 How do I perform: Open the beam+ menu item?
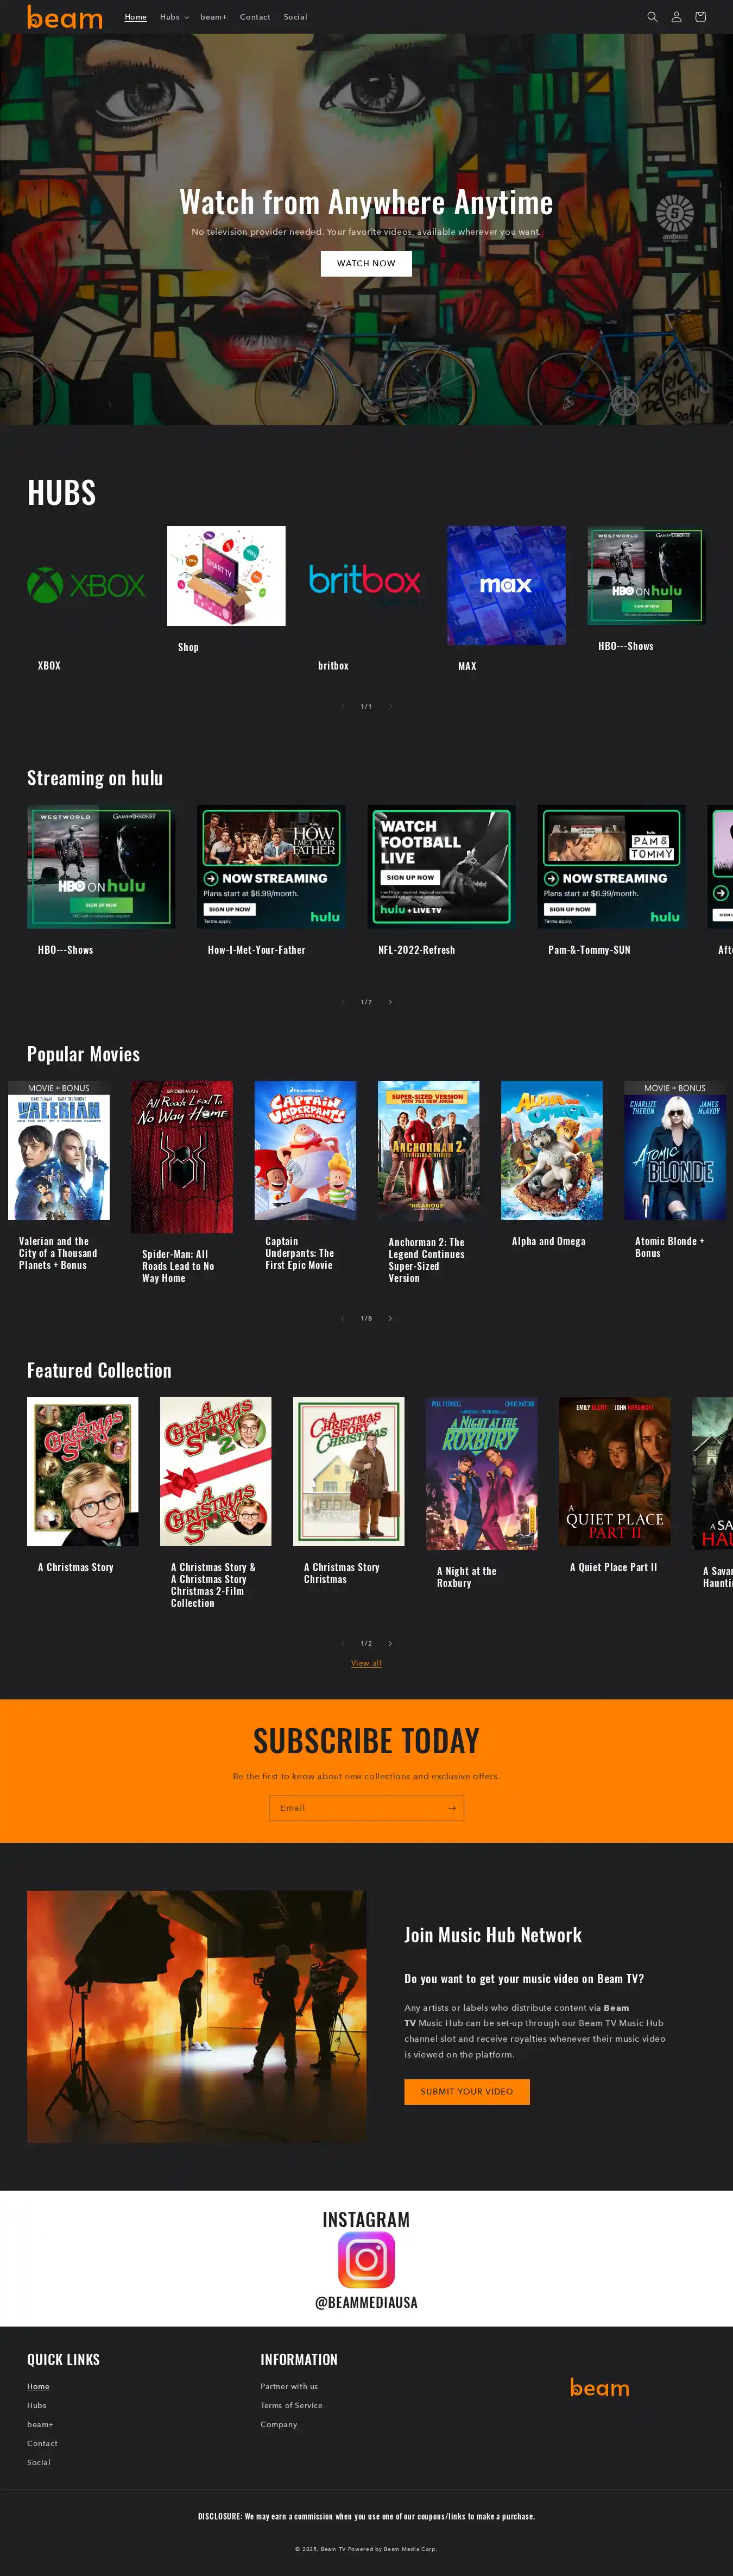tap(214, 17)
